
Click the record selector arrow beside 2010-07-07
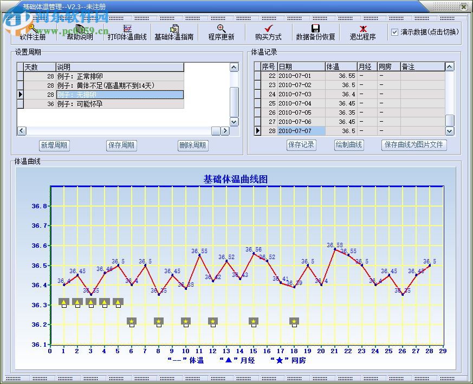click(258, 131)
